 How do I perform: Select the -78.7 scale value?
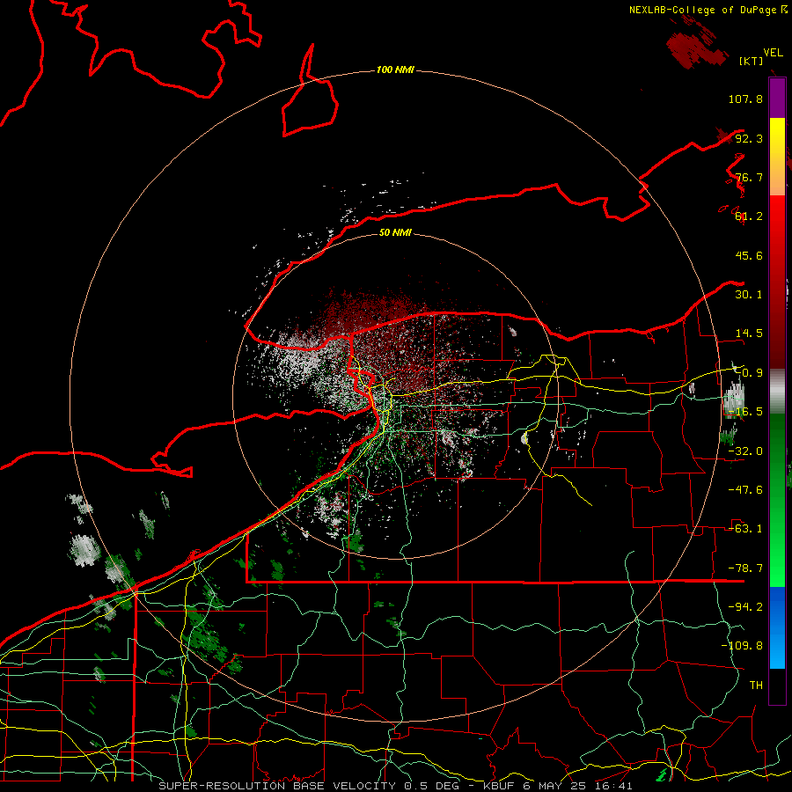pos(745,568)
